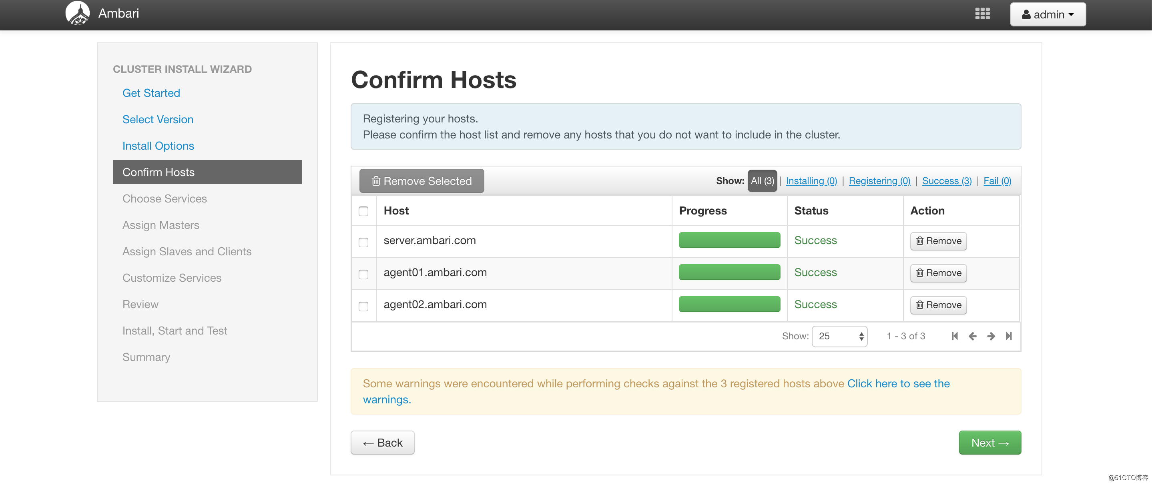The image size is (1152, 485).
Task: Click the Ambari title text
Action: point(118,14)
